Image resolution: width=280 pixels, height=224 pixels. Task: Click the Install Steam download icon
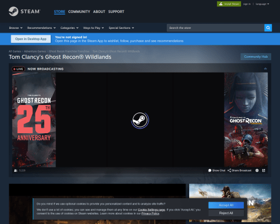click(x=221, y=4)
